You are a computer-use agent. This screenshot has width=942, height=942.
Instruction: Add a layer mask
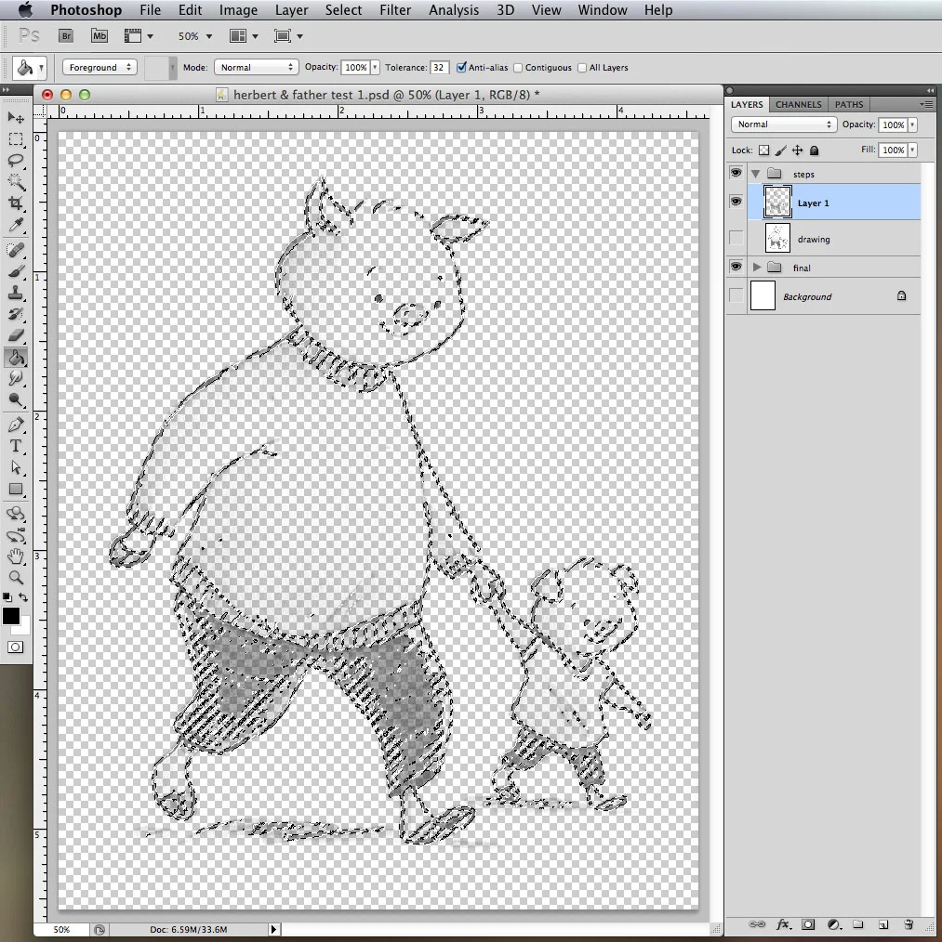point(808,924)
